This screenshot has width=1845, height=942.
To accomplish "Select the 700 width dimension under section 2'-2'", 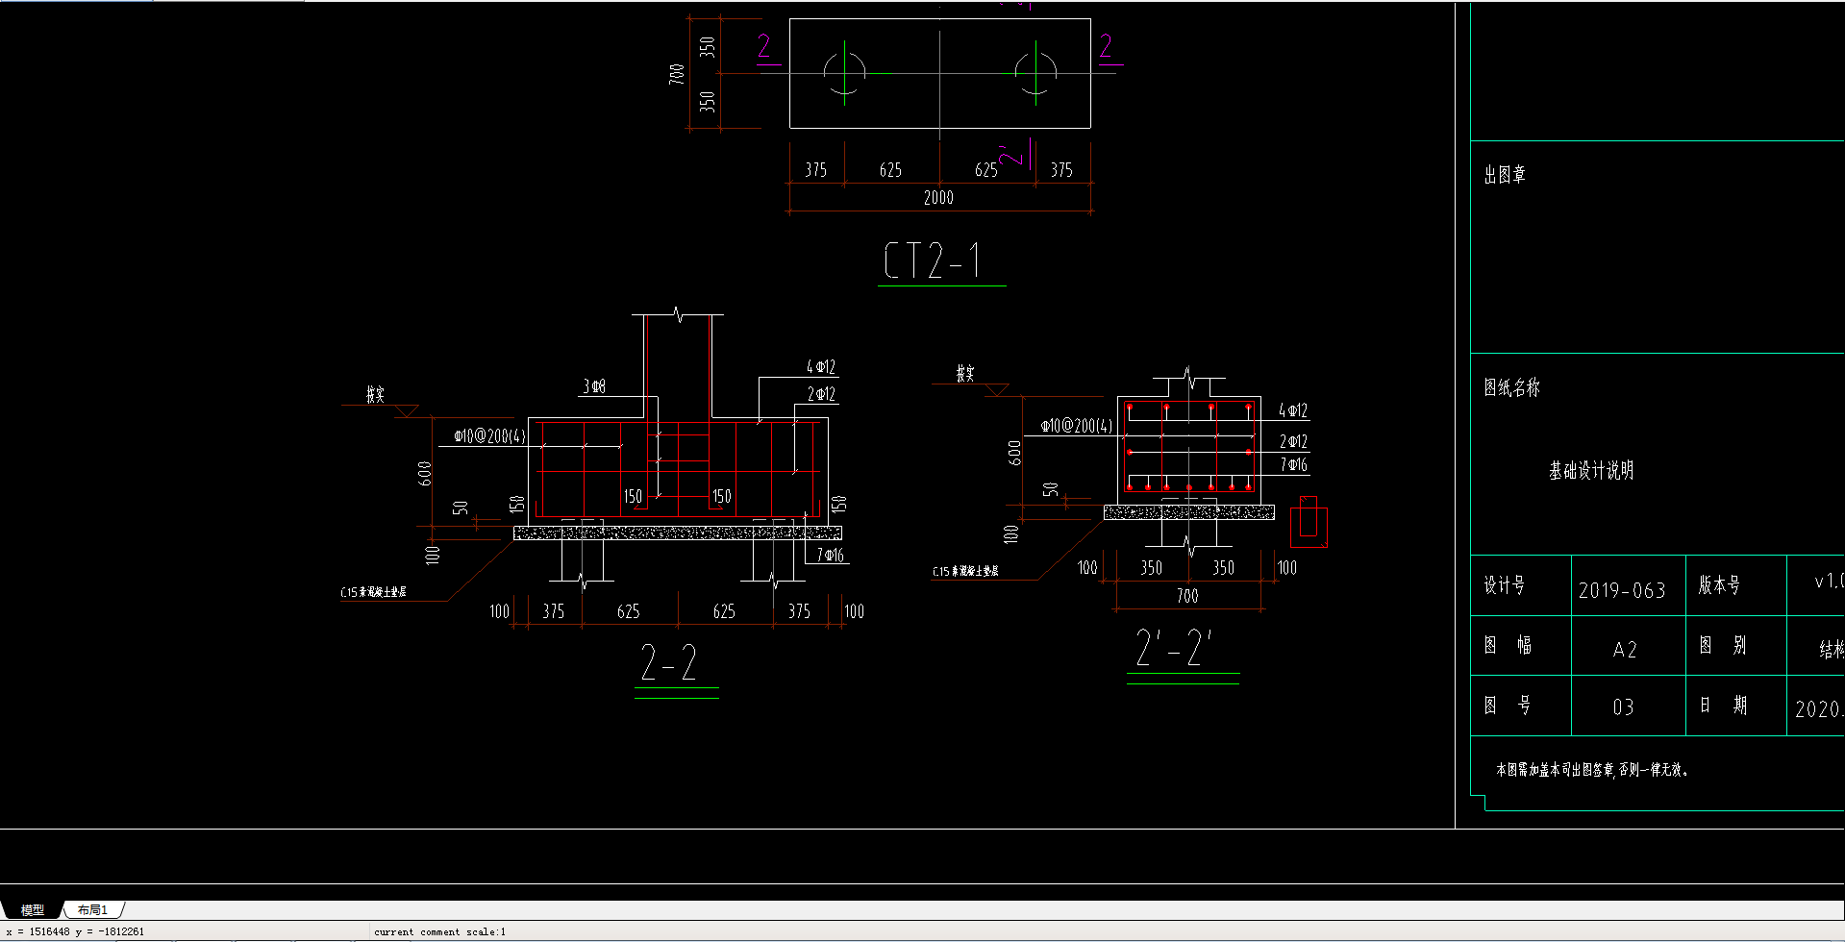I will point(1187,596).
